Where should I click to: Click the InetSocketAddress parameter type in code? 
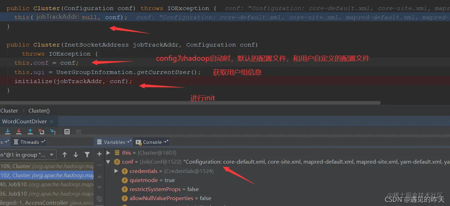pos(97,45)
